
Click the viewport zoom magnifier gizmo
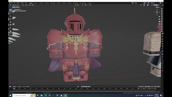pyautogui.click(x=159, y=17)
